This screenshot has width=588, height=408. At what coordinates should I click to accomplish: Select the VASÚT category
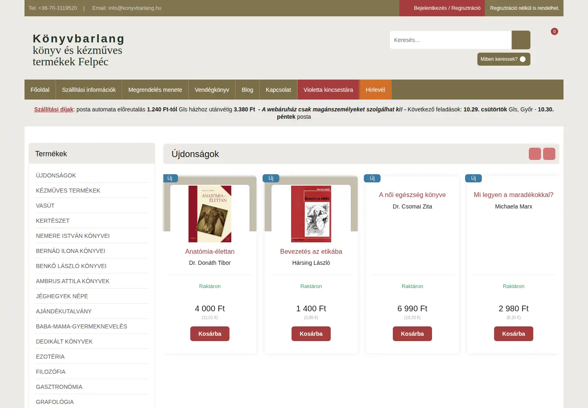pos(92,206)
